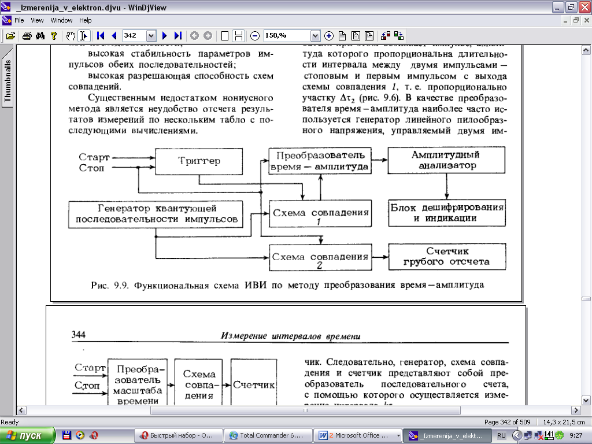Click the grayed forward navigation button
Viewport: 592px width, 444px height.
pyautogui.click(x=208, y=35)
